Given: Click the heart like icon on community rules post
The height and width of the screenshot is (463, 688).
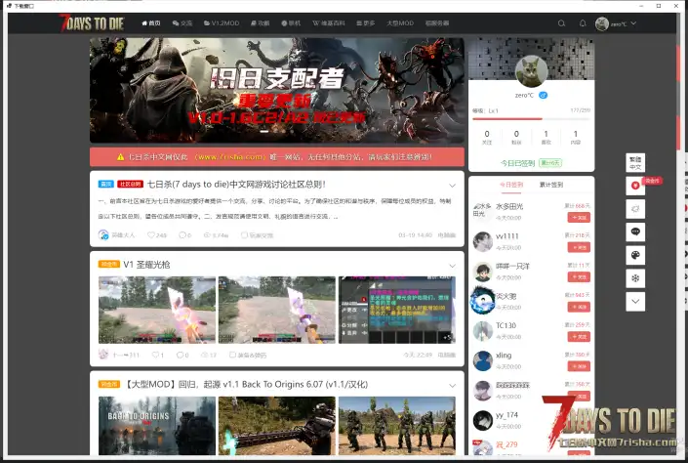Looking at the screenshot, I should 151,235.
